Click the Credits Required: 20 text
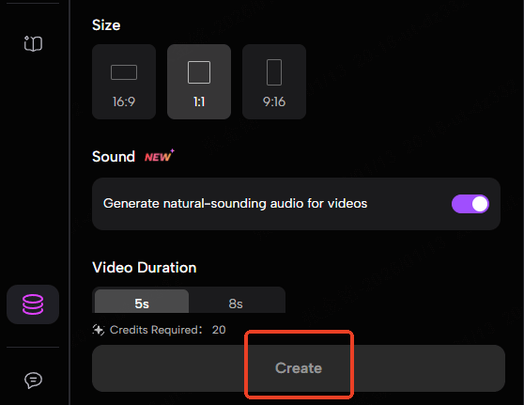Screen dimensions: 524x405 coord(168,330)
